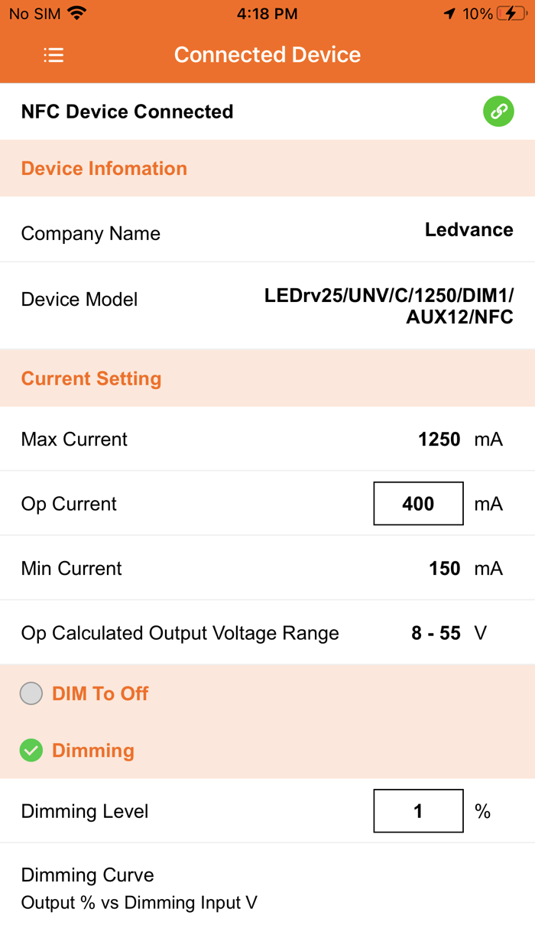Open the Connected Device screen title

coord(267,54)
